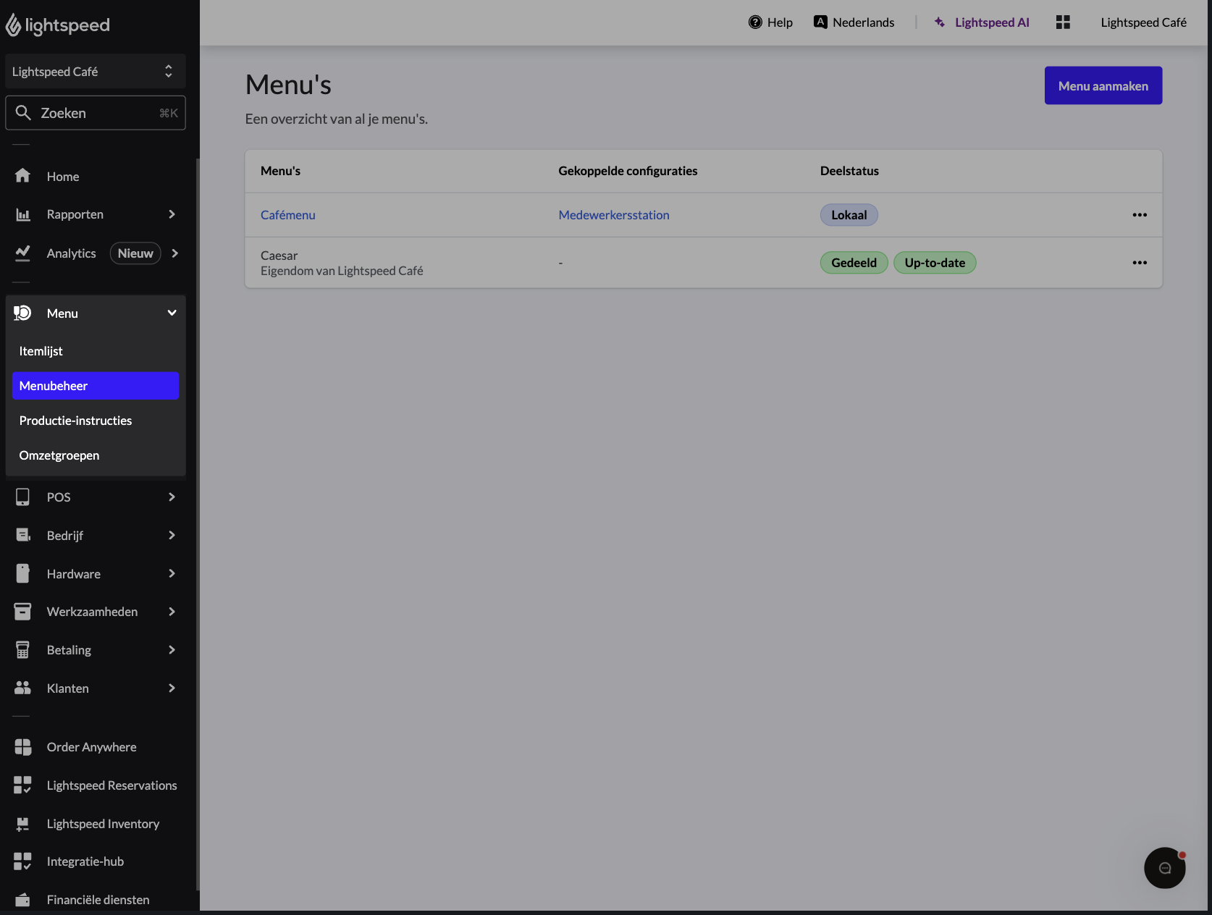Click the Lightspeed Inventory icon
This screenshot has width=1212, height=915.
pyautogui.click(x=22, y=824)
